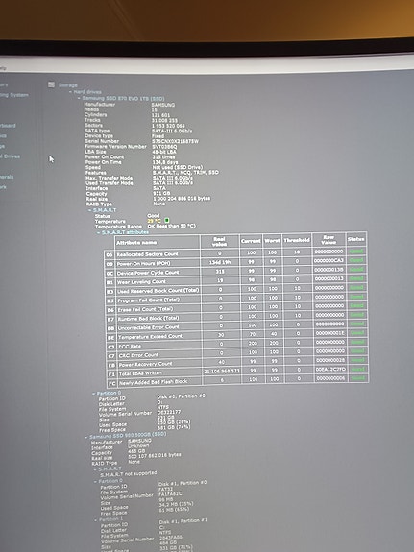Click green status for Total LBAs Written
414x552 pixels.
coord(357,369)
